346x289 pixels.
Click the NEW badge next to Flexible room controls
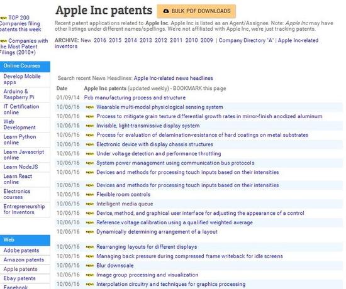90,194
